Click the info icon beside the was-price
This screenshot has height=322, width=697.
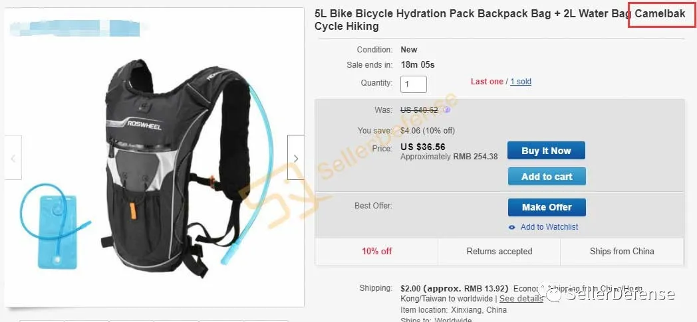click(x=446, y=110)
